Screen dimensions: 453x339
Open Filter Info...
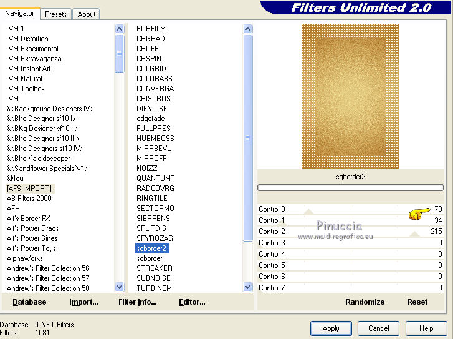click(x=138, y=302)
